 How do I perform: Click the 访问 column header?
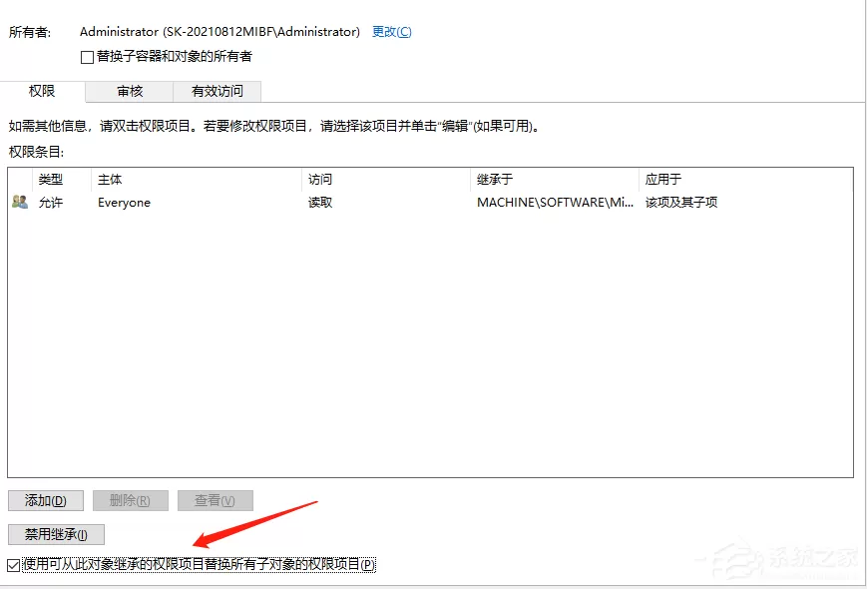[319, 179]
